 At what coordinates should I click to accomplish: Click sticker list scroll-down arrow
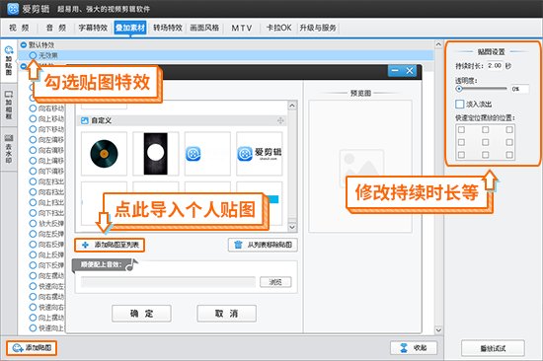coord(292,227)
